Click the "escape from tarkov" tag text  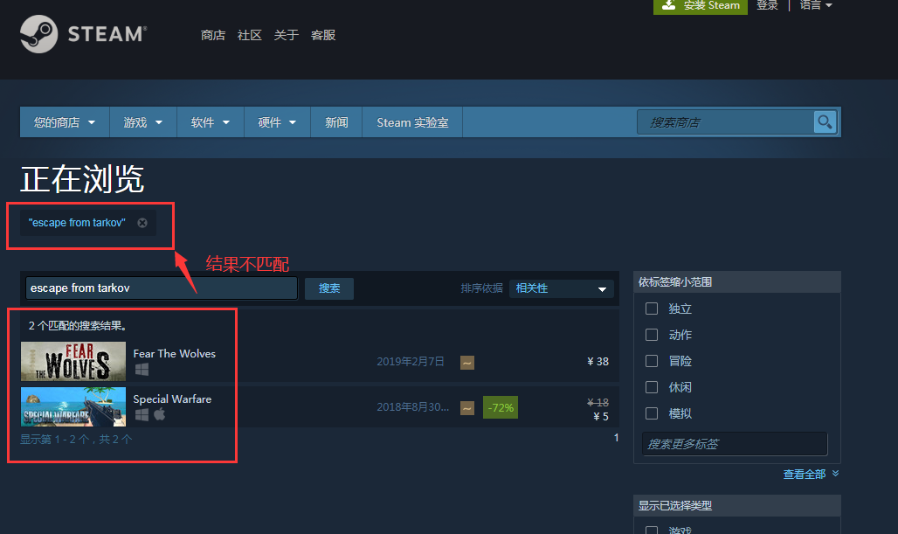pyautogui.click(x=77, y=223)
